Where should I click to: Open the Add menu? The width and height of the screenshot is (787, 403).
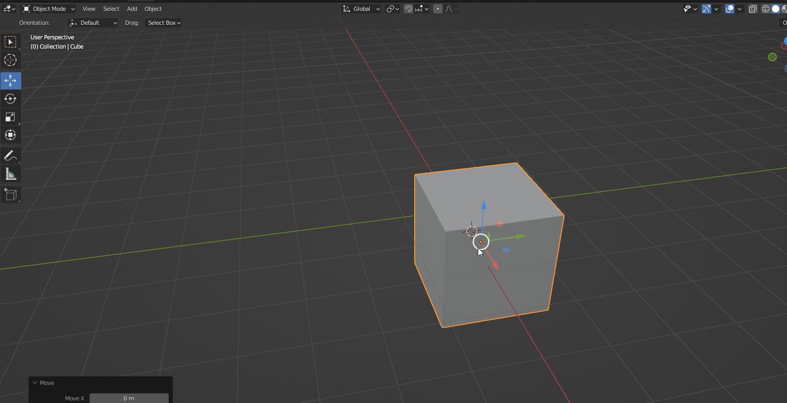(x=132, y=8)
